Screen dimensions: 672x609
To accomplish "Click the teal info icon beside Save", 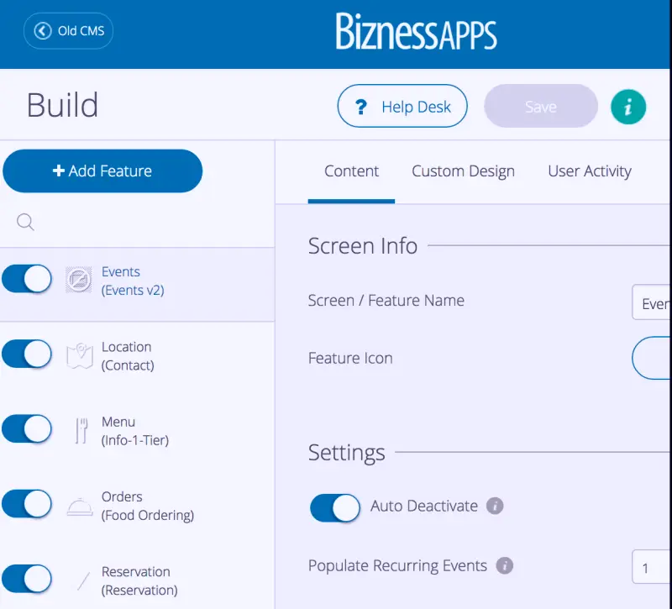I will click(628, 107).
